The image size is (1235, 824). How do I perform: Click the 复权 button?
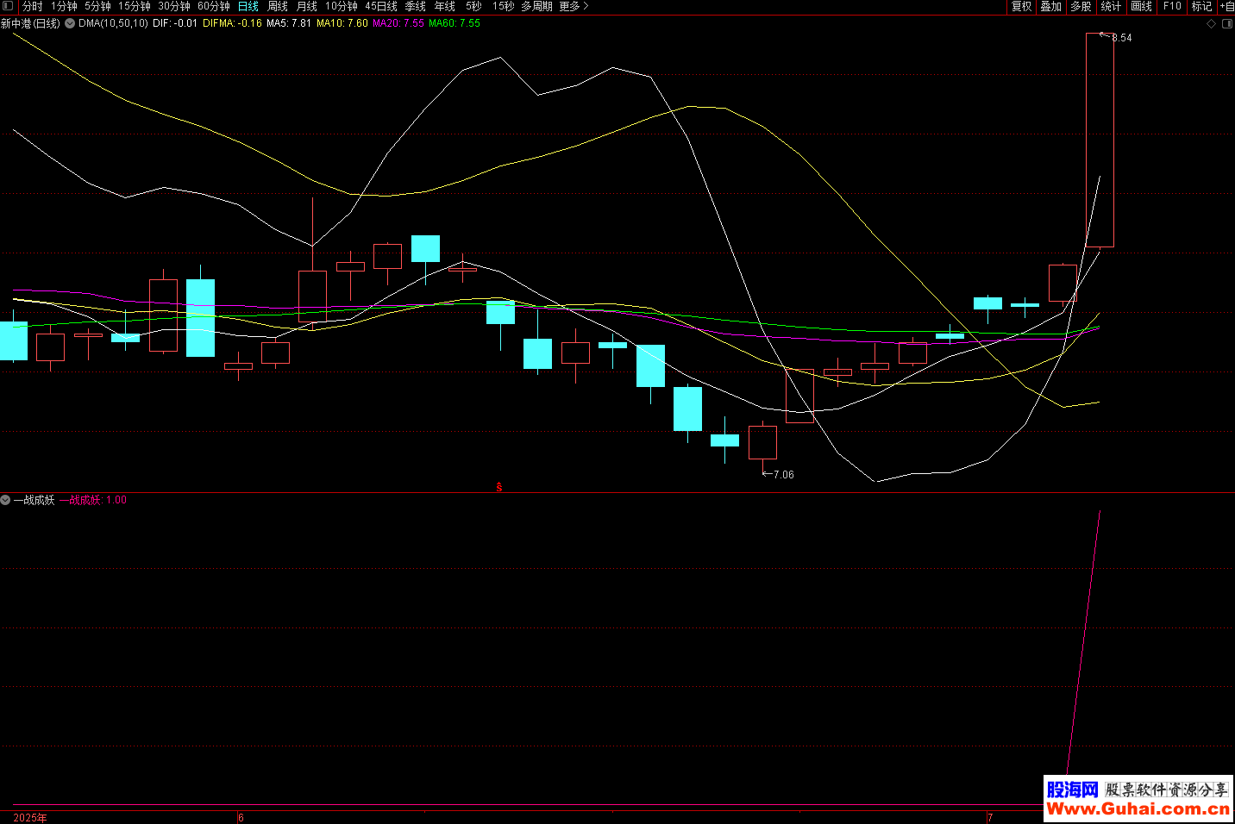click(x=1022, y=6)
